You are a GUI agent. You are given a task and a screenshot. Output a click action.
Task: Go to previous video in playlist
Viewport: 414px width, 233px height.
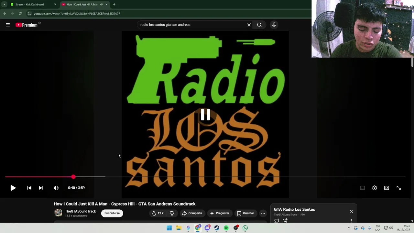29,188
